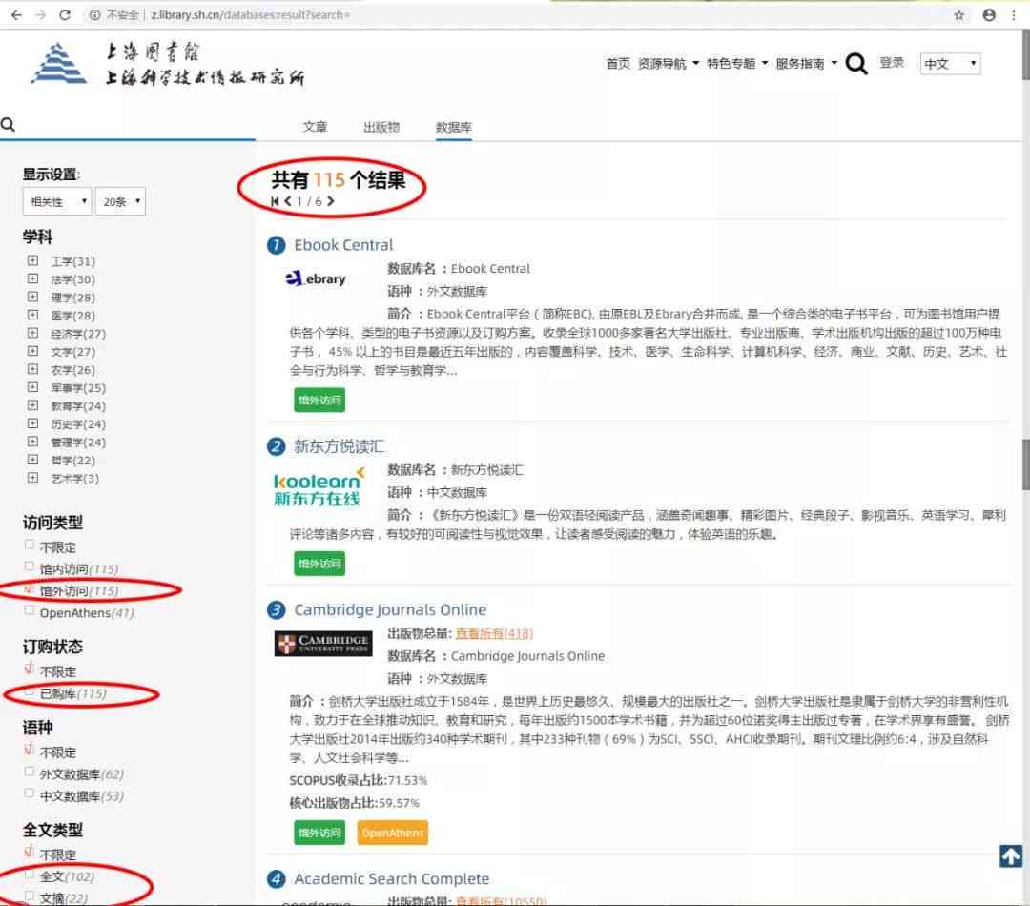
Task: Select the 数据库 tab
Action: [453, 127]
